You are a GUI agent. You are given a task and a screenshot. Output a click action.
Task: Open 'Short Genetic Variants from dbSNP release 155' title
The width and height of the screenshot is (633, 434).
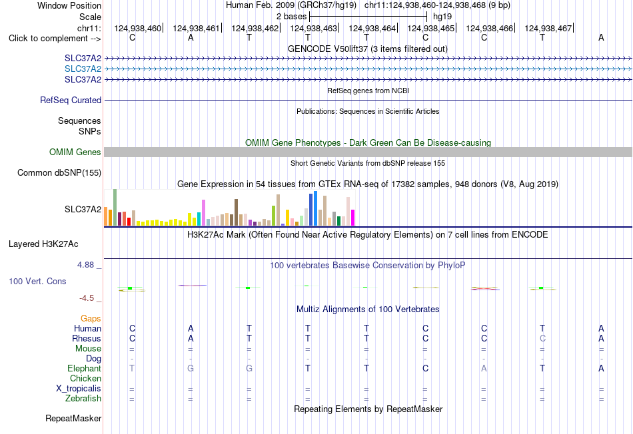click(368, 163)
